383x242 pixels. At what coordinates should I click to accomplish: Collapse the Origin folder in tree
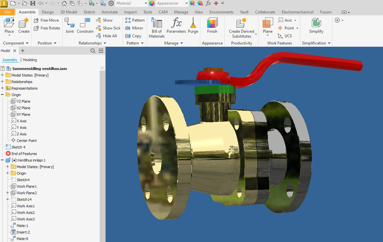[x=3, y=95]
